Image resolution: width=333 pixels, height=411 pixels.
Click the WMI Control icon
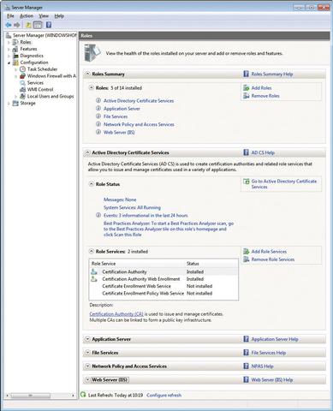(x=22, y=90)
